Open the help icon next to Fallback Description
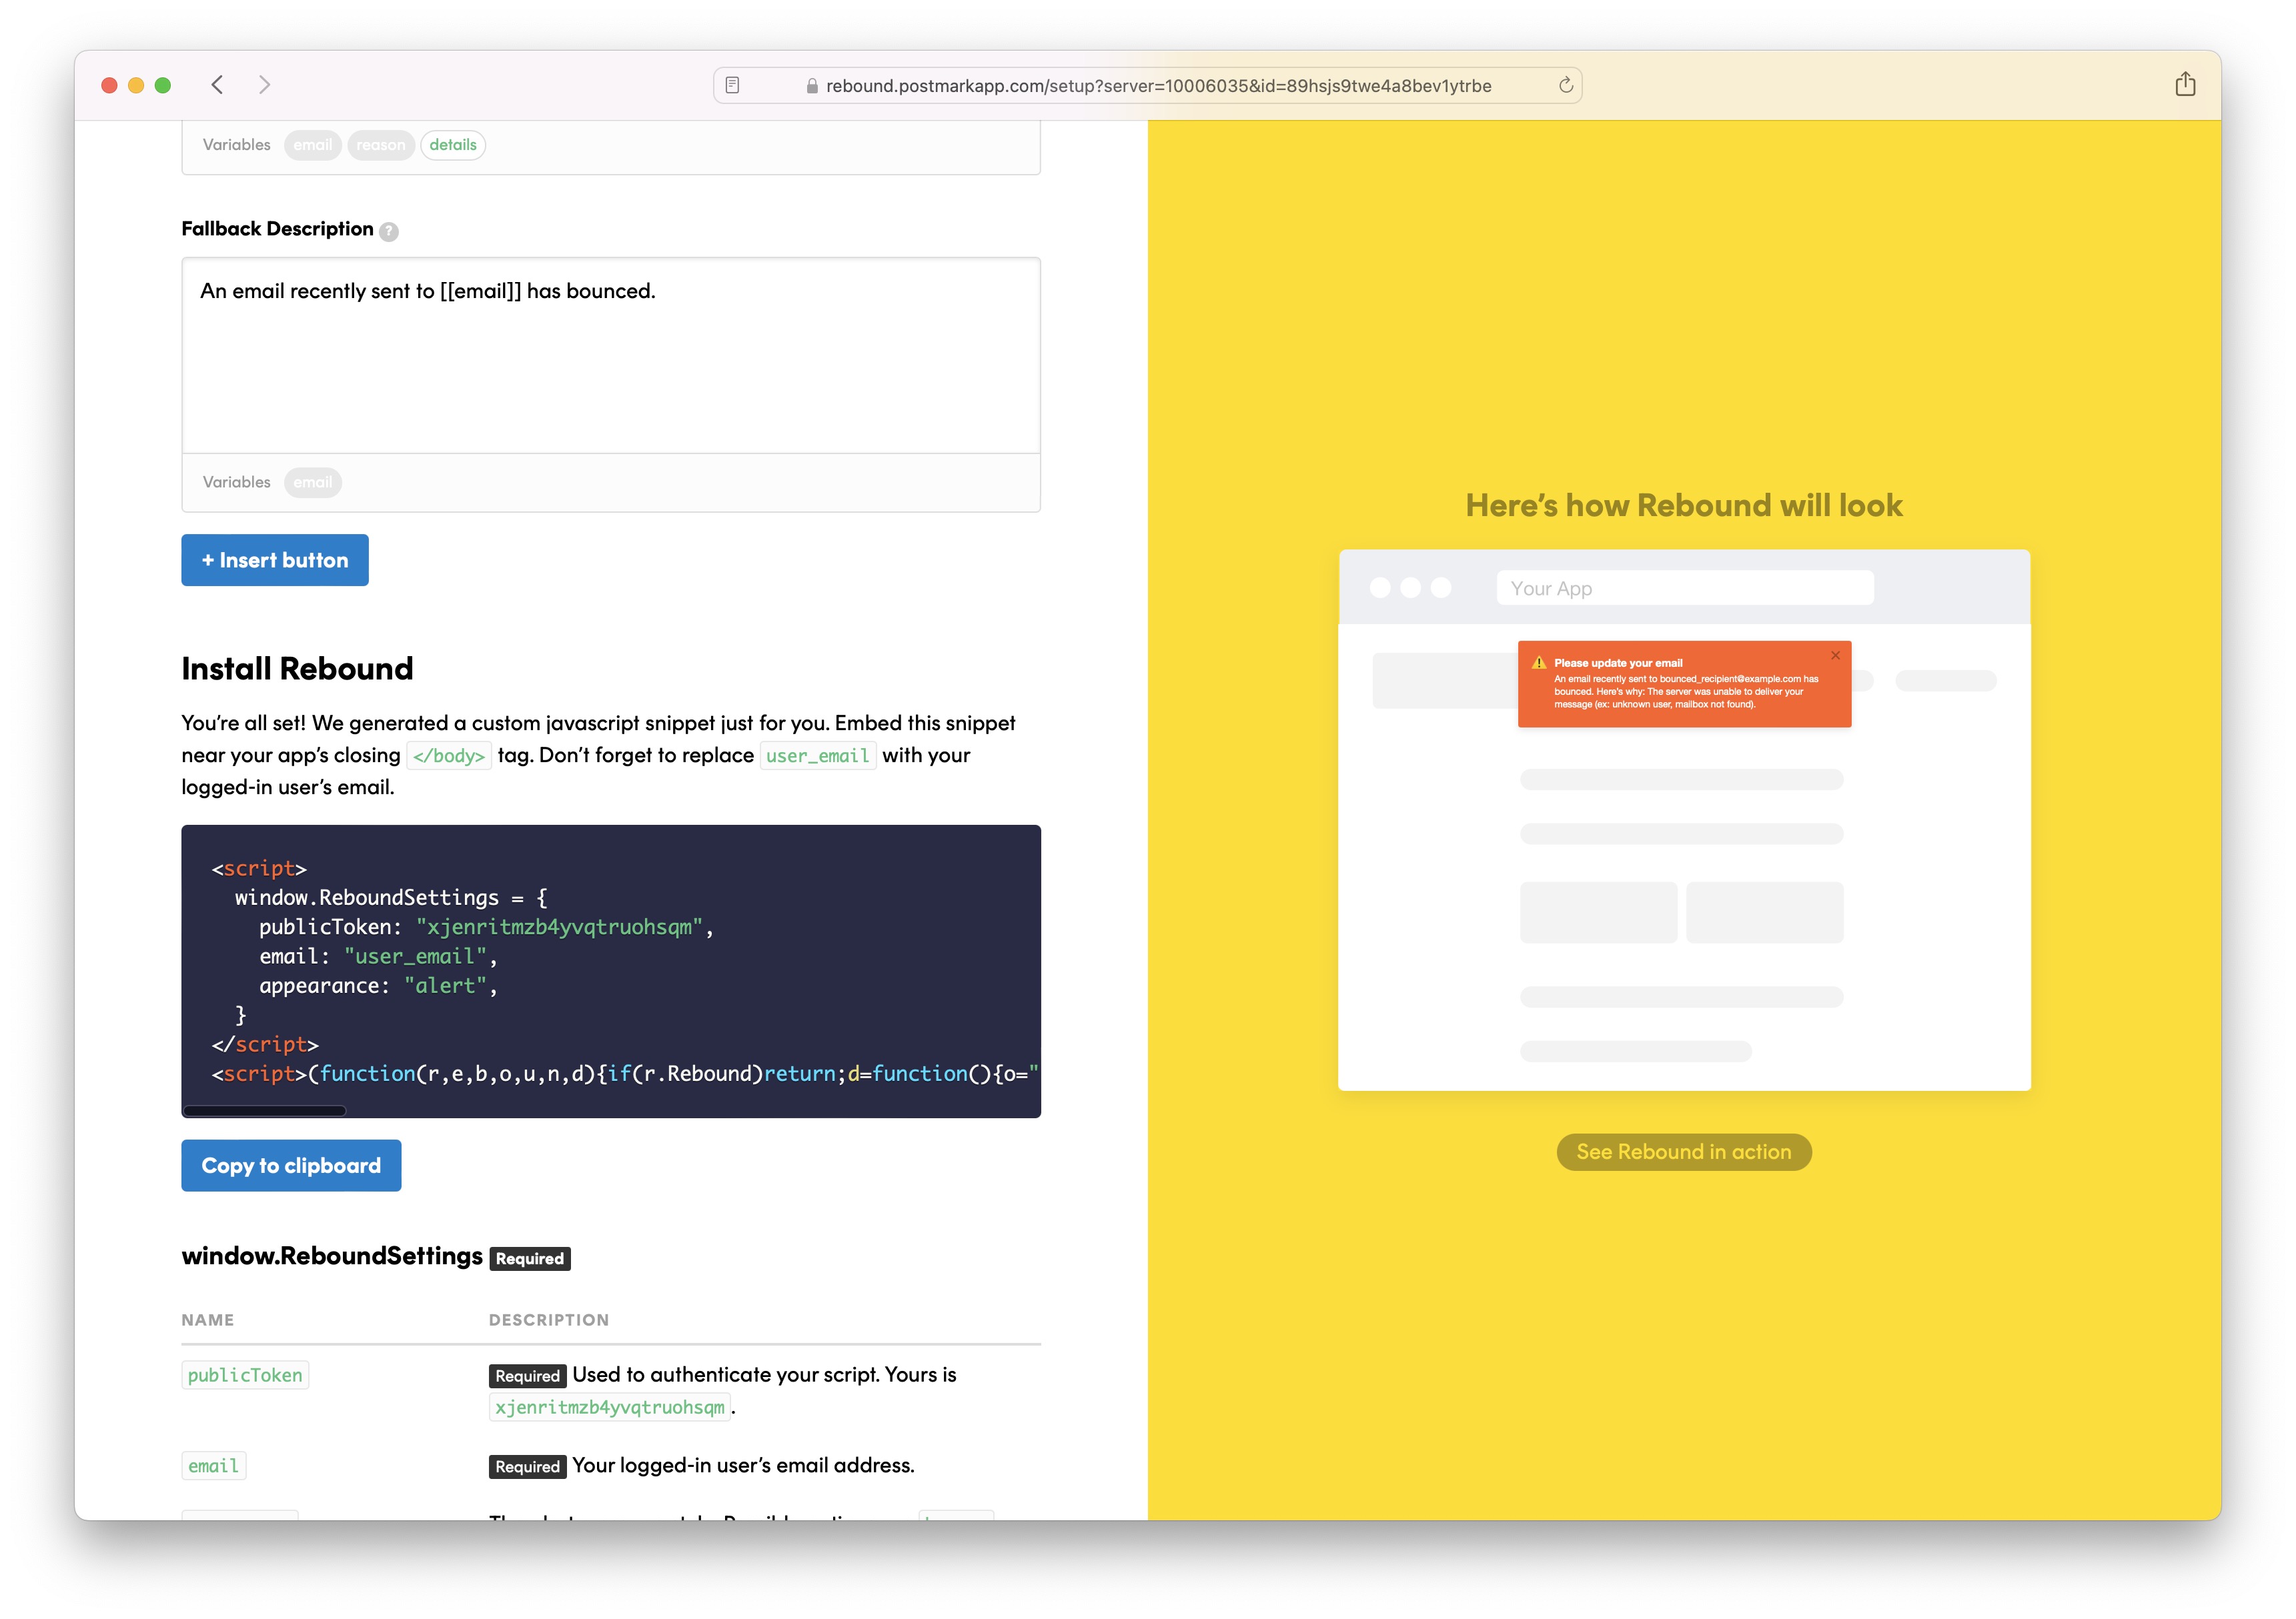 [x=389, y=231]
